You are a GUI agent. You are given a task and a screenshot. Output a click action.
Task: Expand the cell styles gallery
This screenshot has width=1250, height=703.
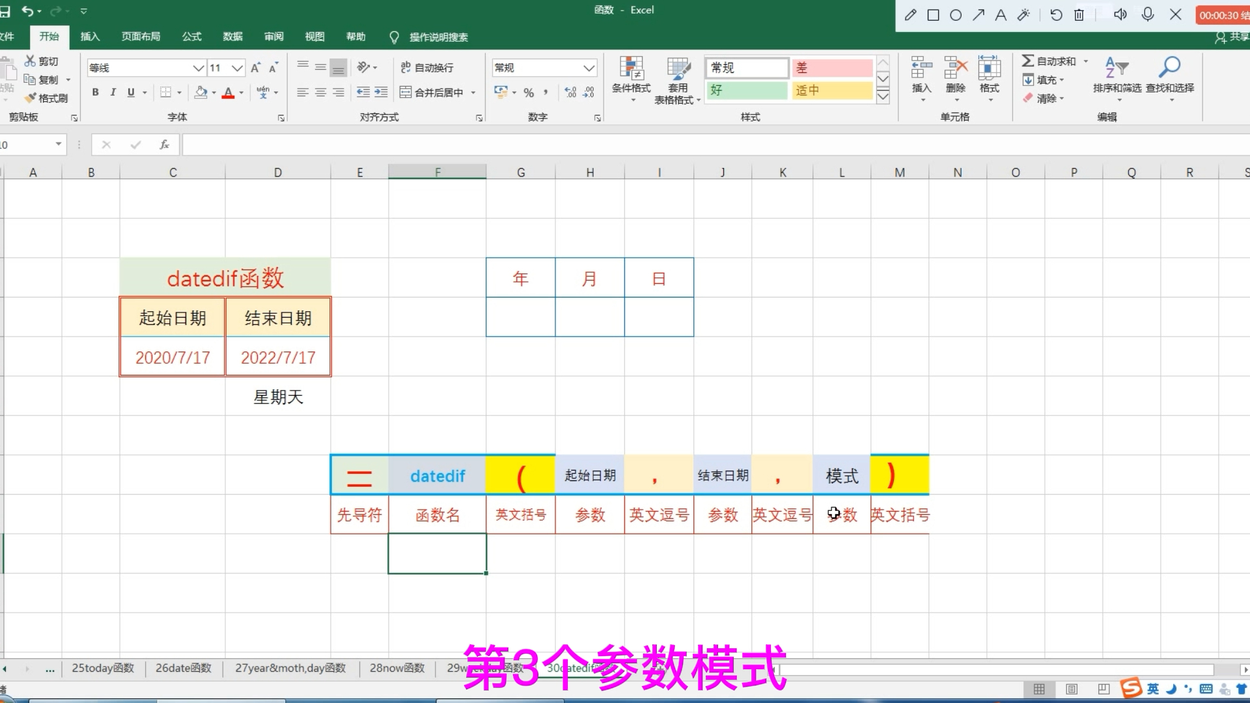pyautogui.click(x=883, y=97)
